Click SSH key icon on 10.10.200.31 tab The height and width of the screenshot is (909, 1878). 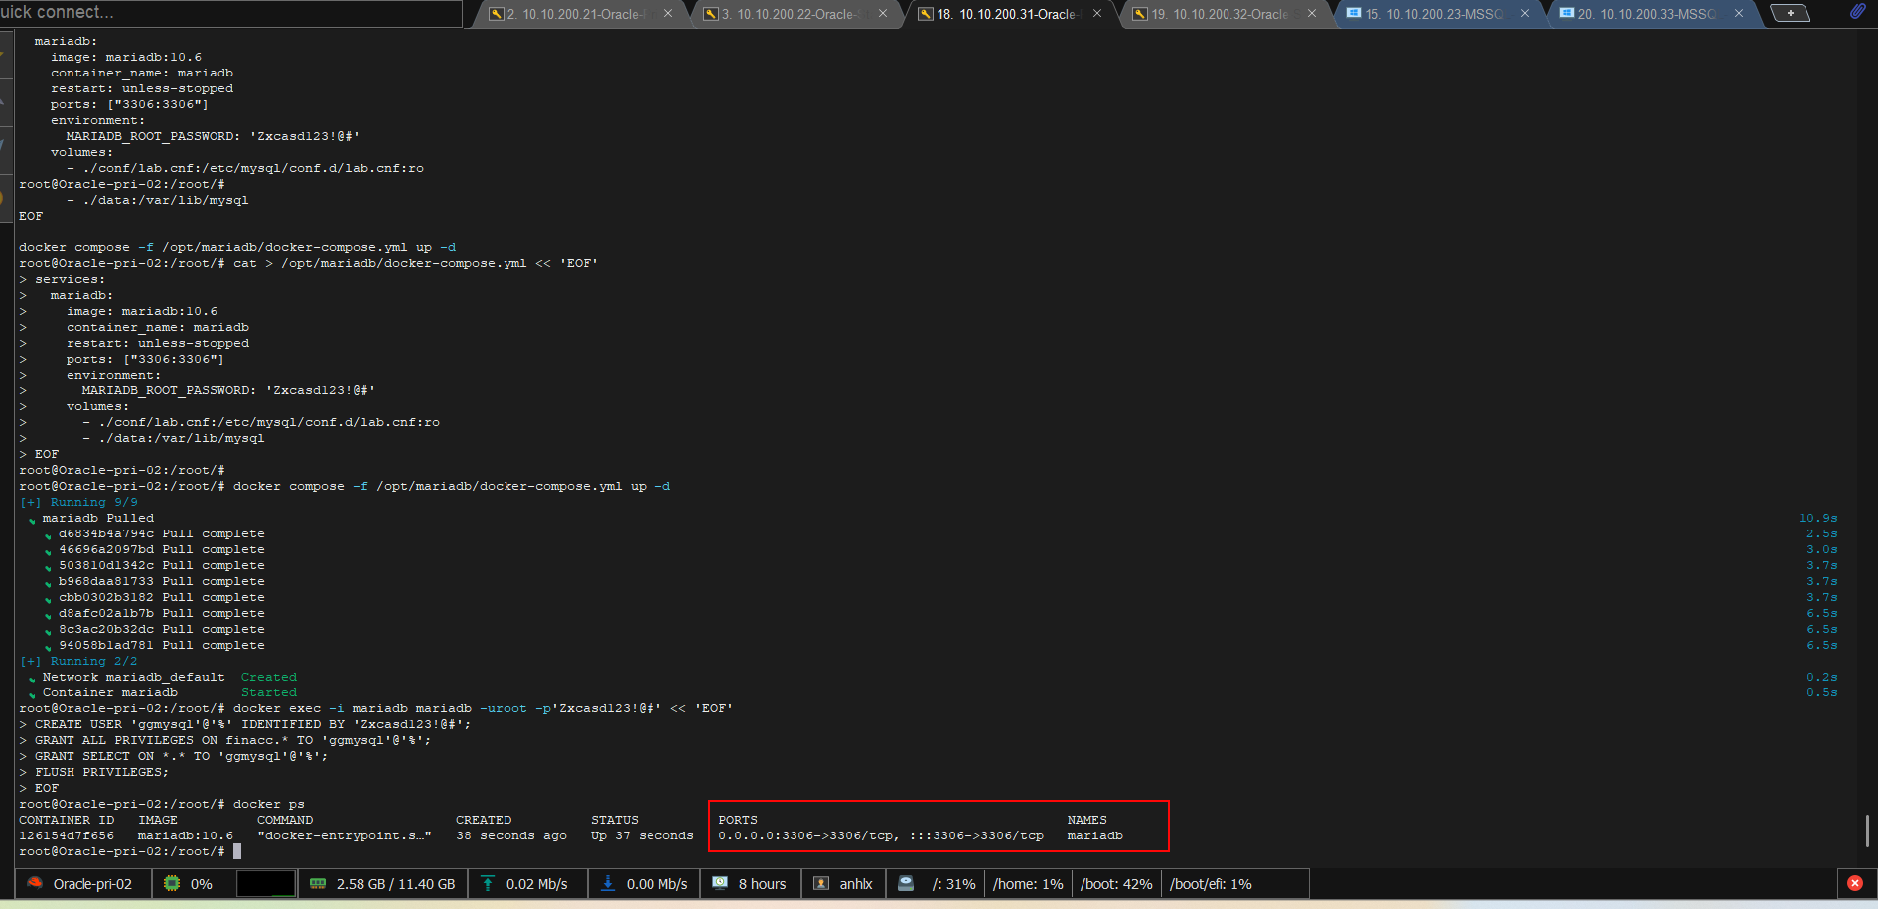pyautogui.click(x=926, y=14)
